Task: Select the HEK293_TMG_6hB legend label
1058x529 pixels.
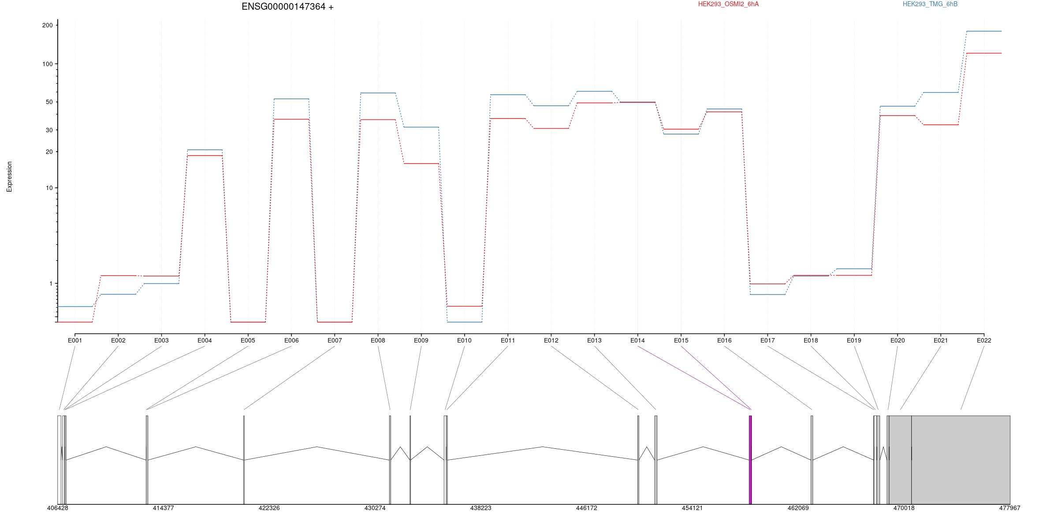Action: pos(930,4)
